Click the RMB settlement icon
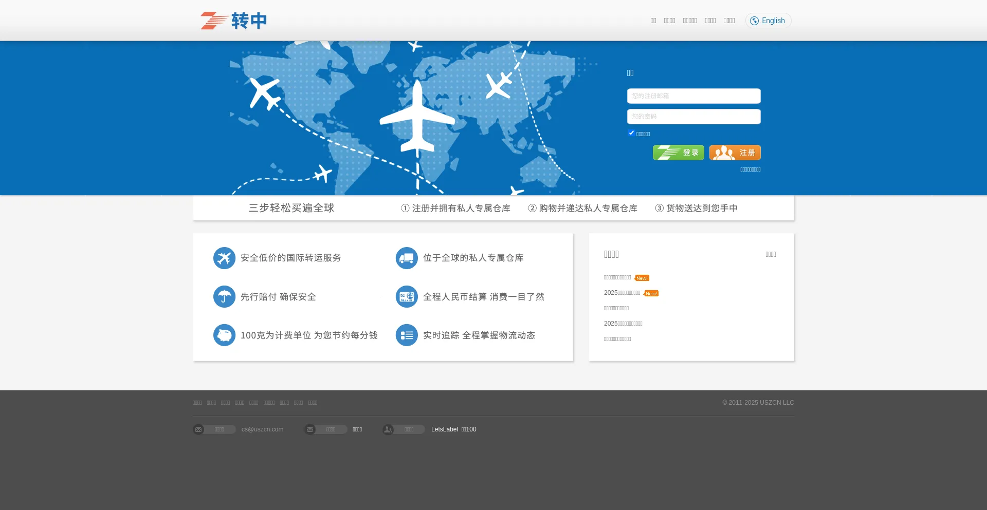The image size is (987, 510). pos(407,296)
